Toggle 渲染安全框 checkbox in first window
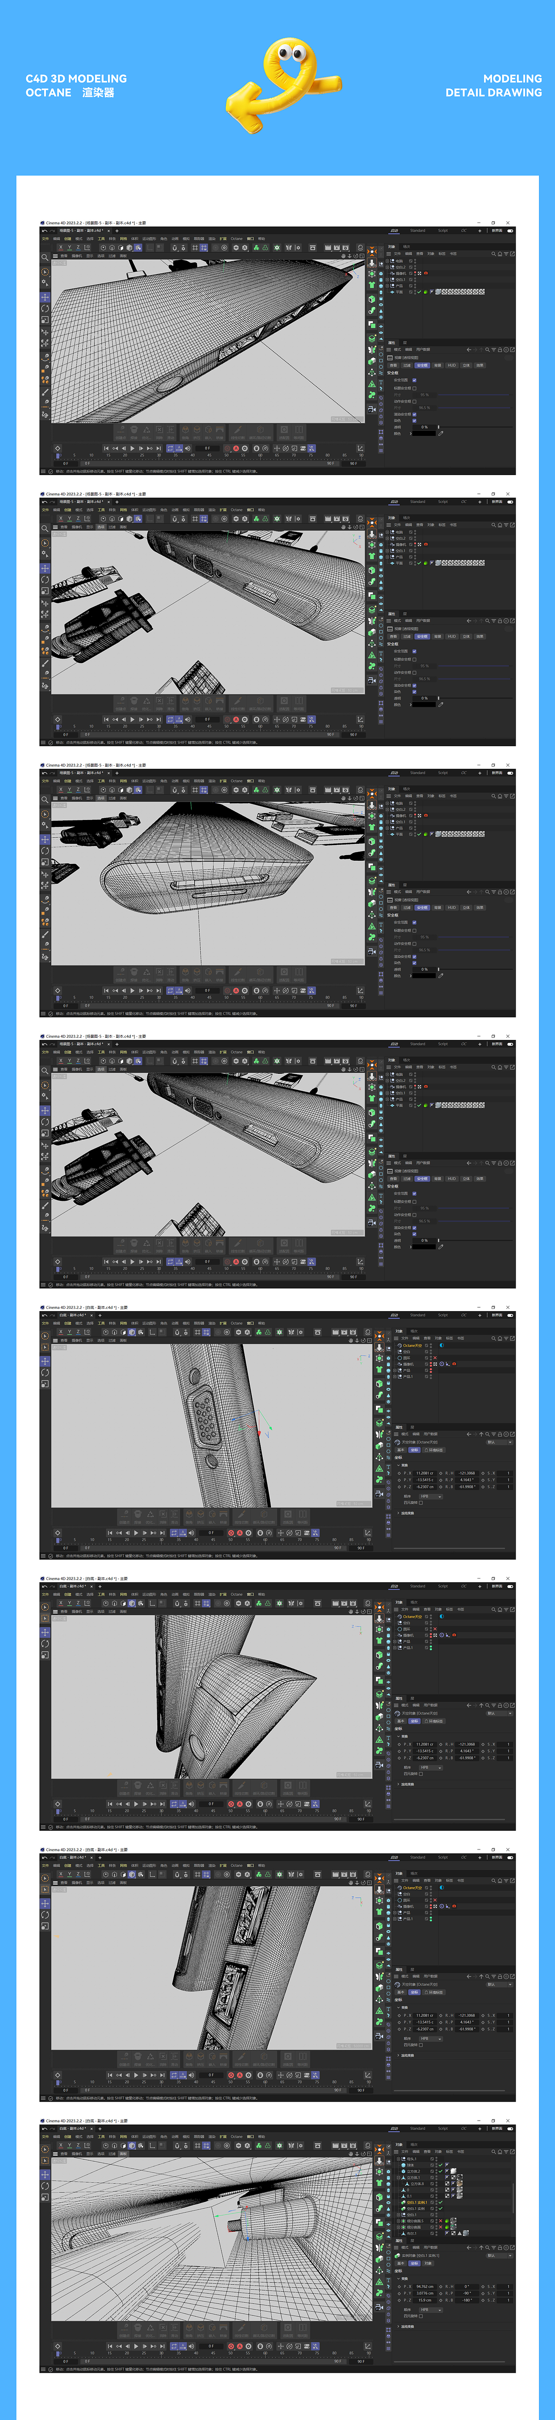This screenshot has height=2420, width=555. pos(414,414)
